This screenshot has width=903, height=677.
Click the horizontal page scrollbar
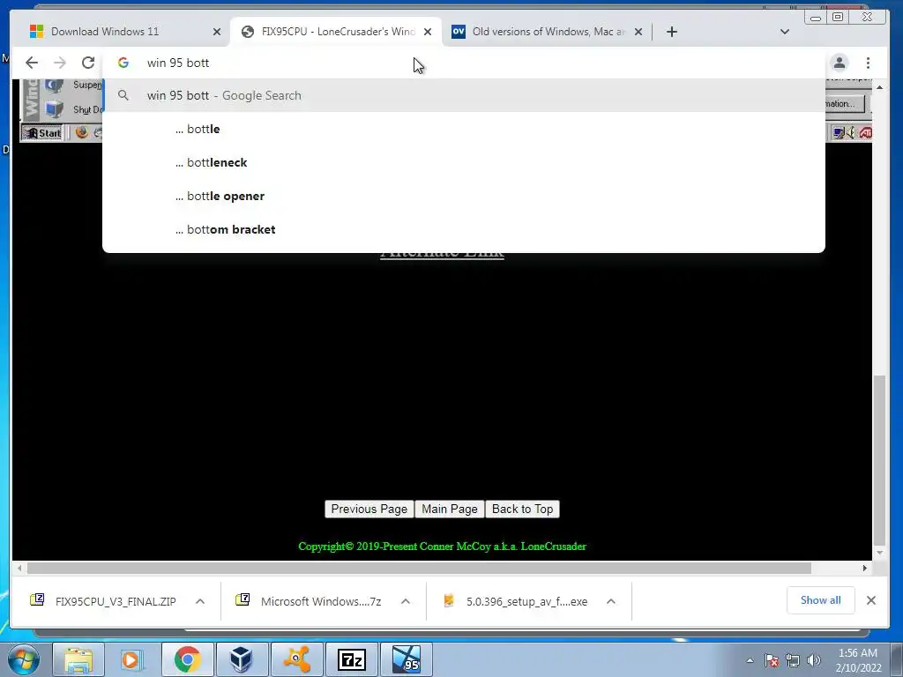(x=419, y=569)
